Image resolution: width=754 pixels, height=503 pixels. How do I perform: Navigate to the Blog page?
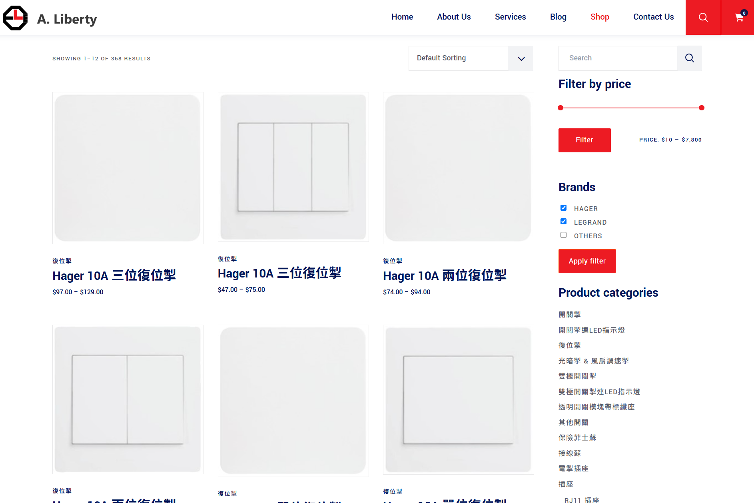coord(558,17)
